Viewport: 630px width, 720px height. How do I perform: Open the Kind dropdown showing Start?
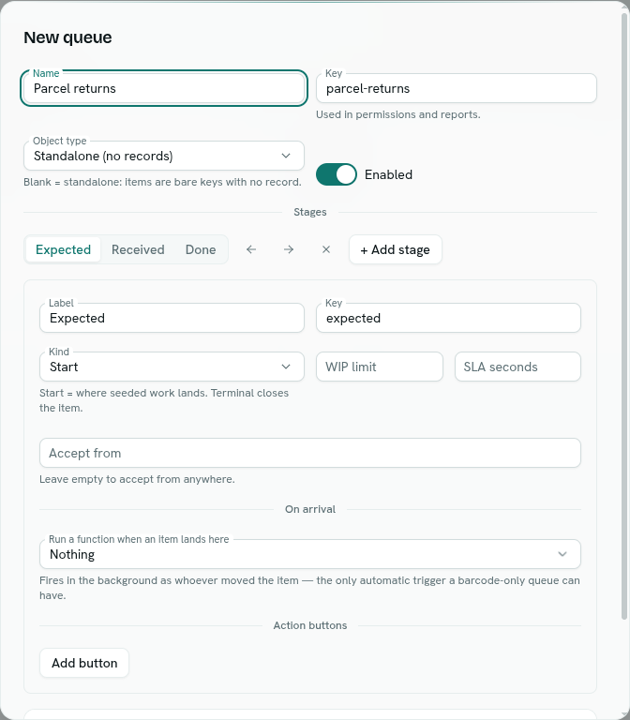coord(172,367)
